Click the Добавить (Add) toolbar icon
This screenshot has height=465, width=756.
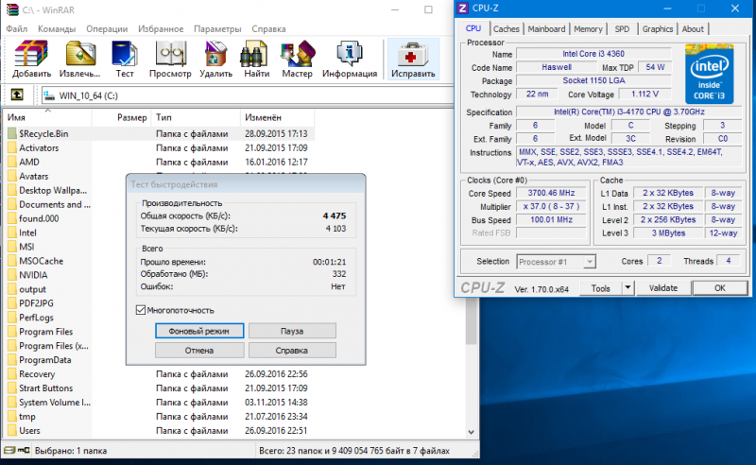[32, 59]
